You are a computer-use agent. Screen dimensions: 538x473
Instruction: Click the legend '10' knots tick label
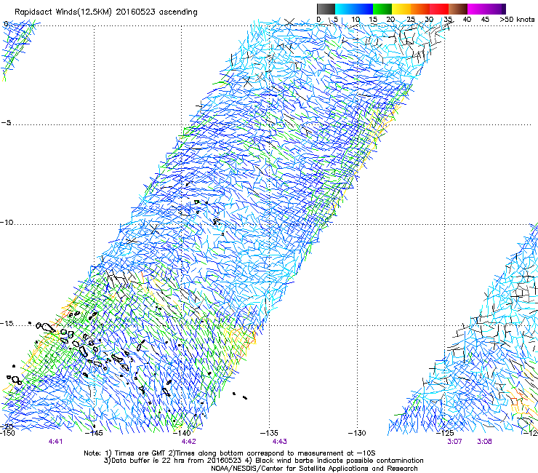(x=356, y=20)
